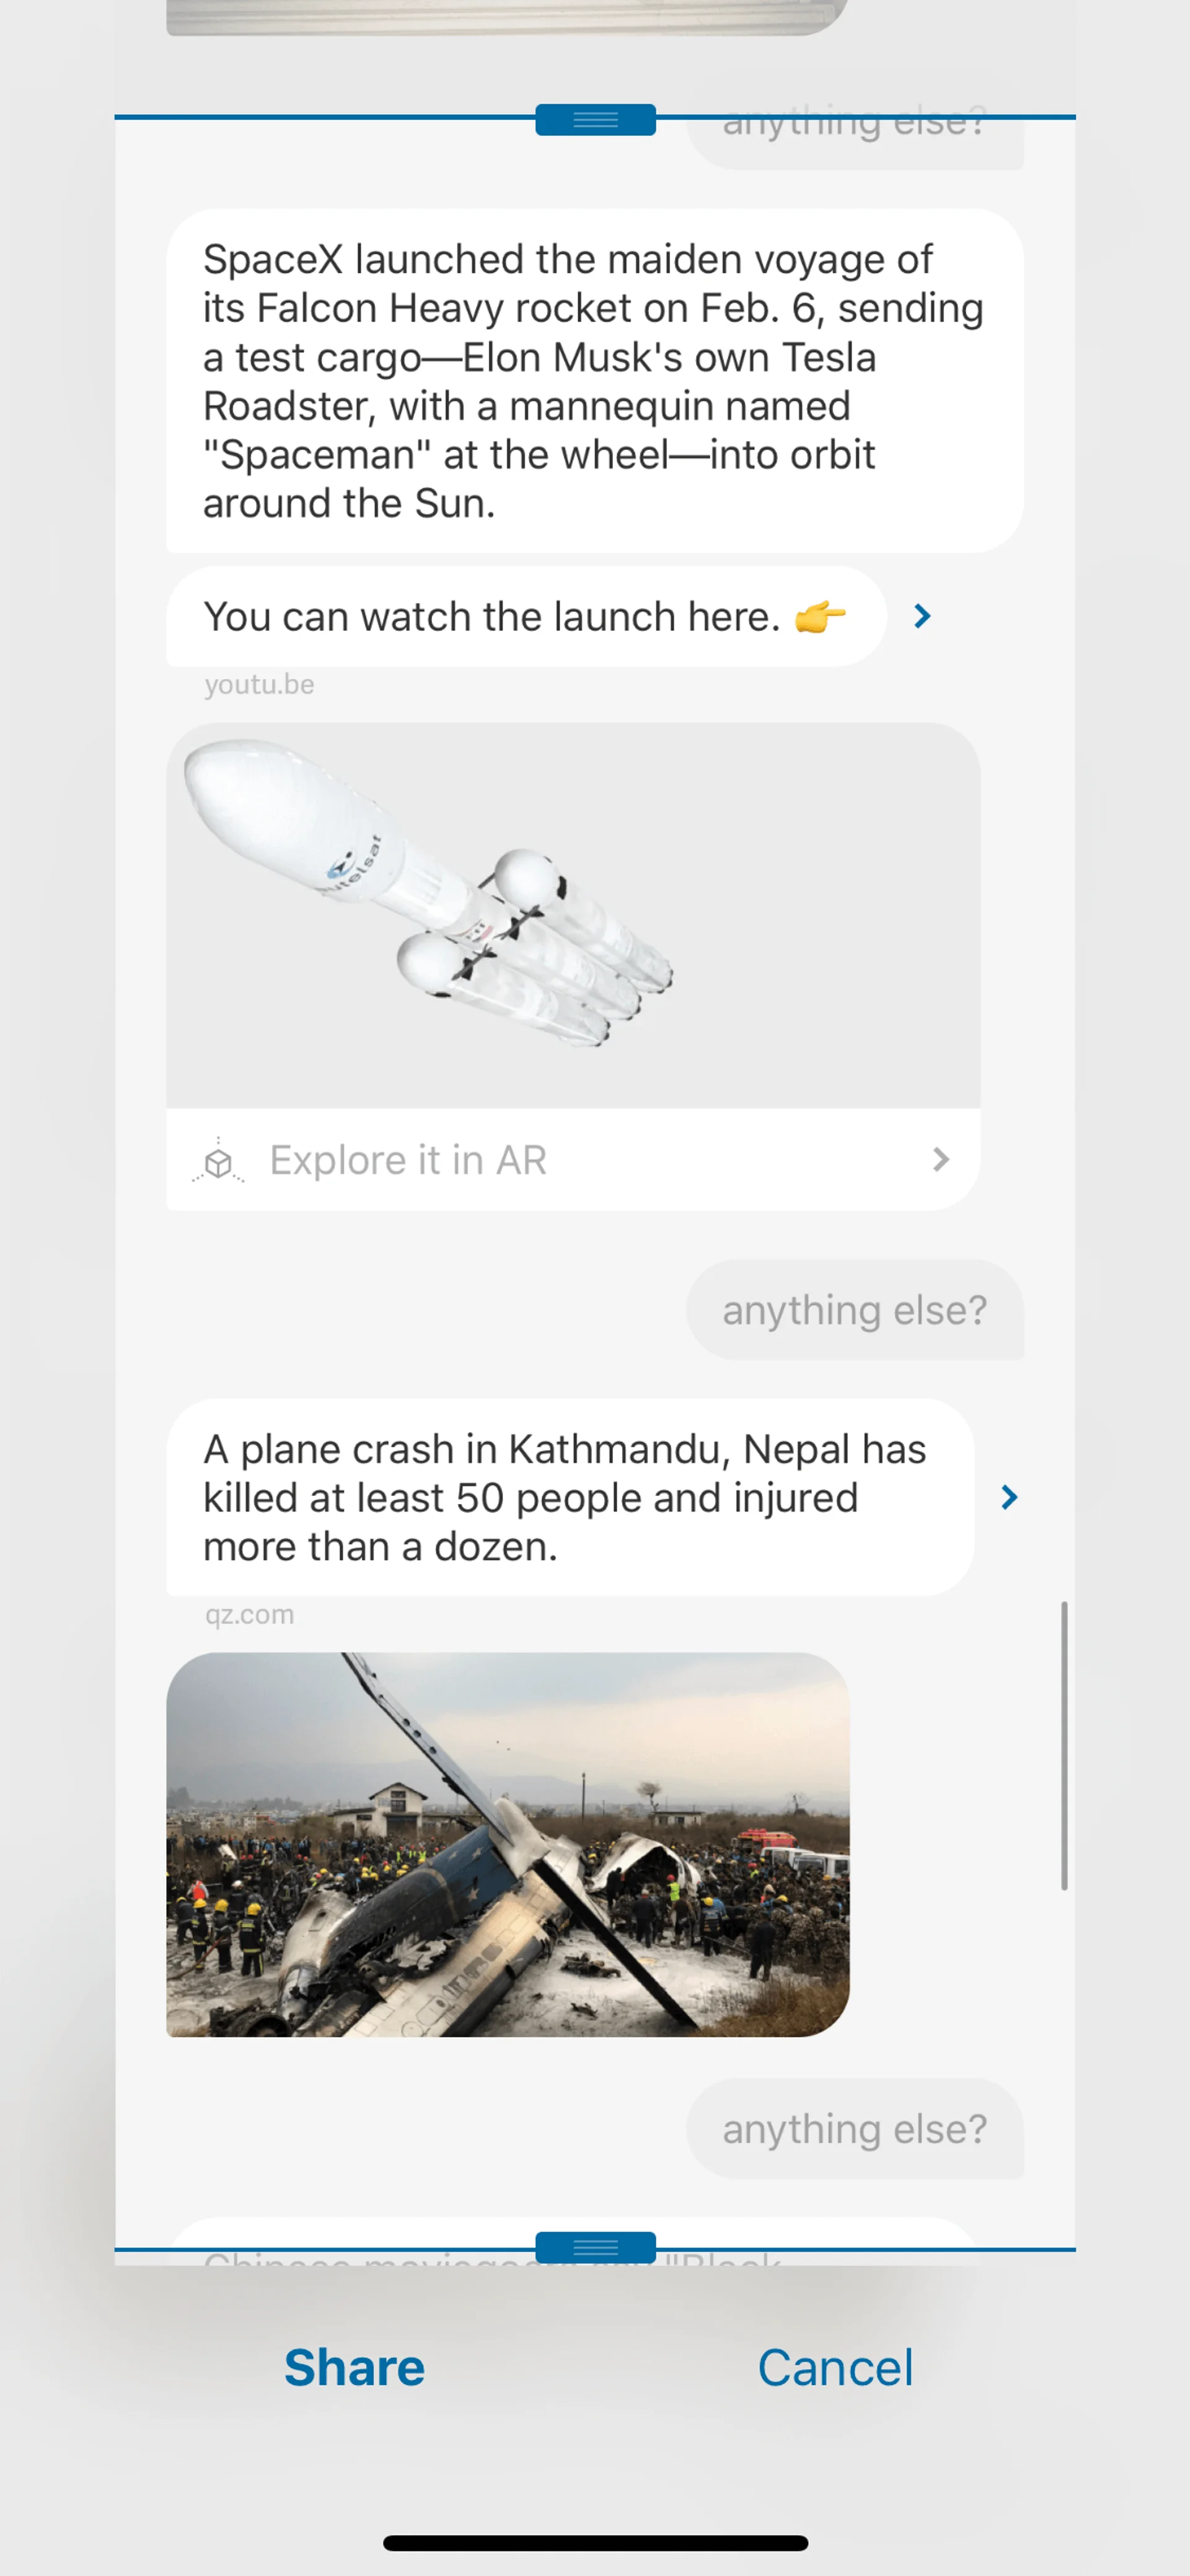Click the bottom crop selection handle
This screenshot has width=1190, height=2576.
coord(595,2247)
